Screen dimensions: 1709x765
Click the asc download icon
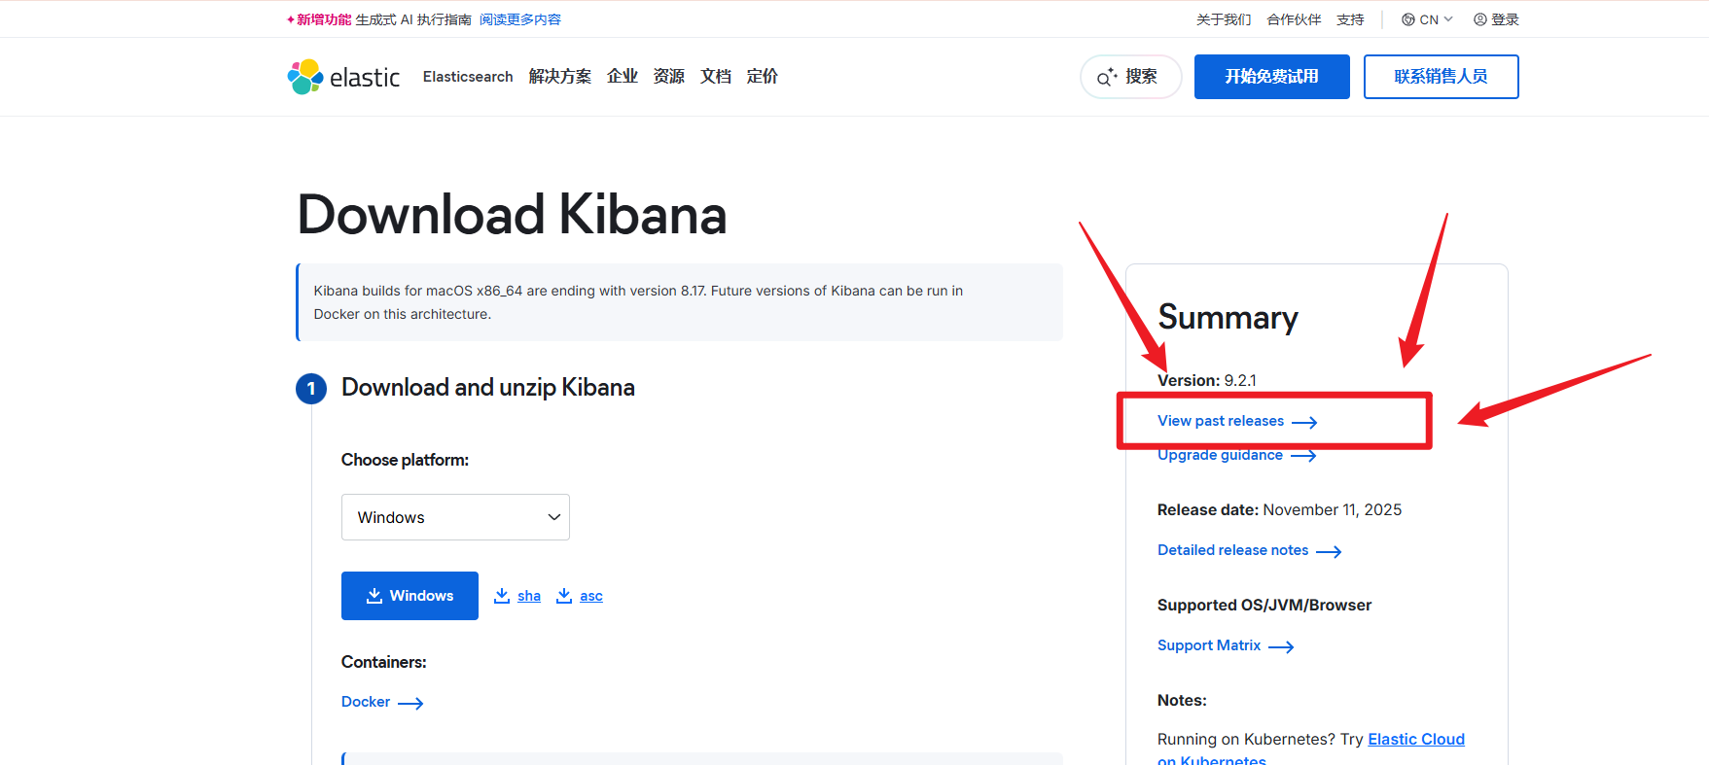564,596
